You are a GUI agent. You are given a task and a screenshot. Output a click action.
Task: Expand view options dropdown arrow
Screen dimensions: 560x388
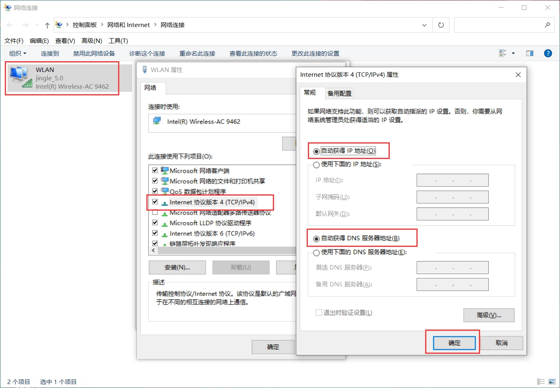click(513, 53)
